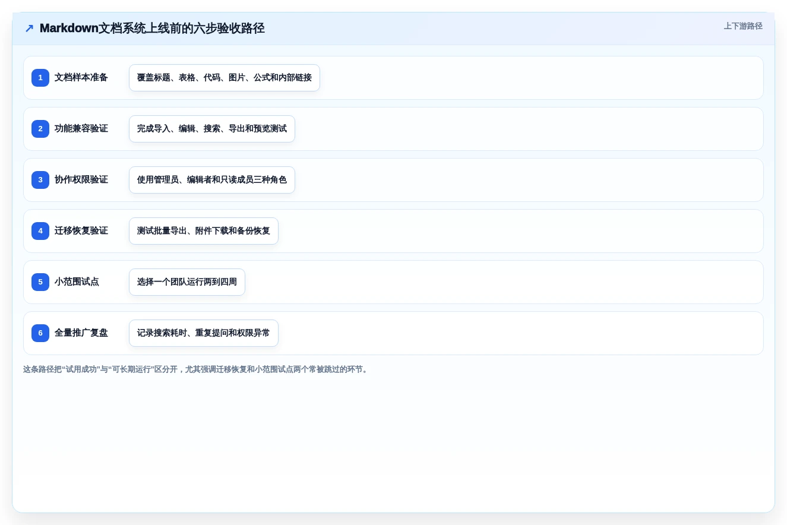Screen dimensions: 787x525
Task: Click the title Markdown文档系统上线前的六步验收路径
Action: 152,29
